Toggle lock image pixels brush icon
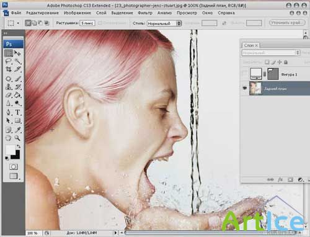Image resolution: width=310 pixels, height=237 pixels. tap(273, 62)
